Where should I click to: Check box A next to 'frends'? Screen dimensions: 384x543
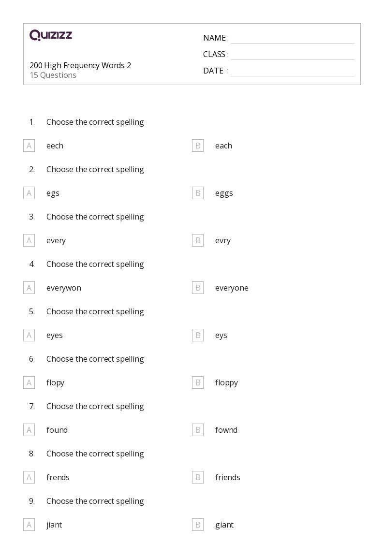[x=29, y=477]
